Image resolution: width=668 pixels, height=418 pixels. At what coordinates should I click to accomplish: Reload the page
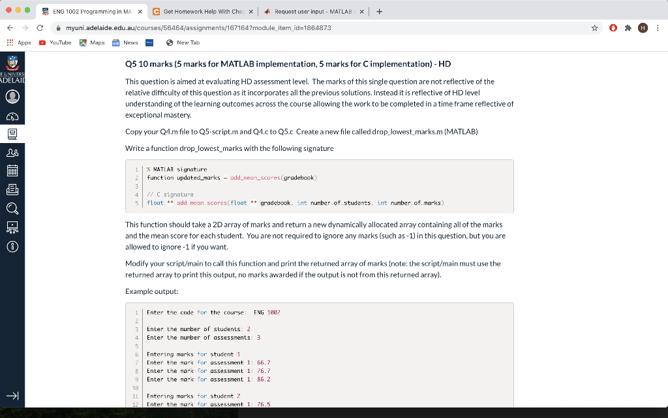pyautogui.click(x=40, y=27)
